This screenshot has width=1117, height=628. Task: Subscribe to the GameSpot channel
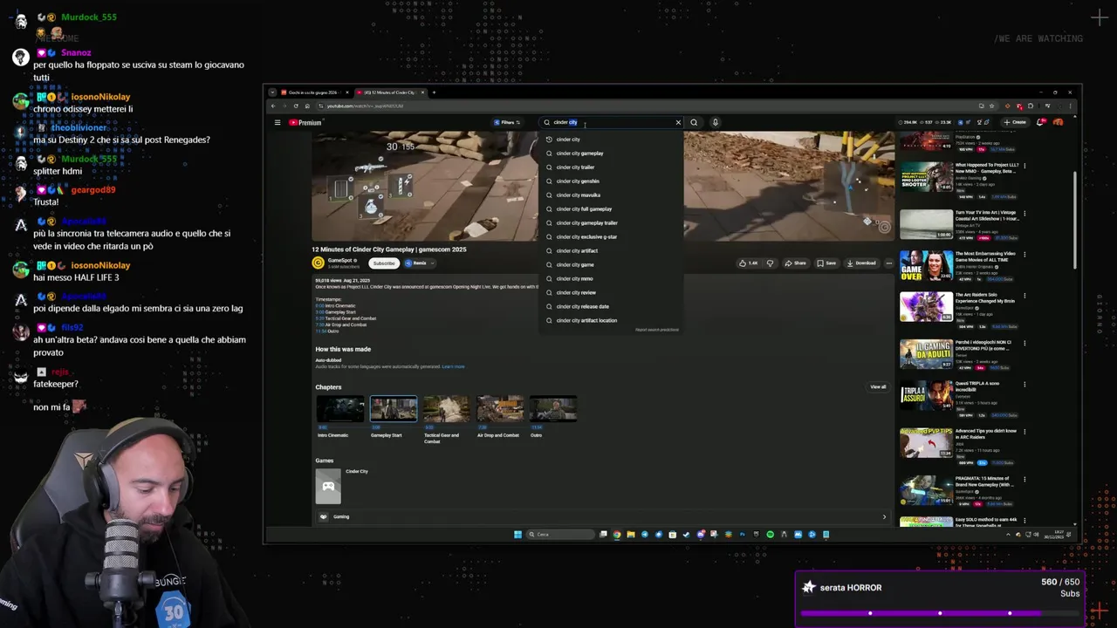384,263
